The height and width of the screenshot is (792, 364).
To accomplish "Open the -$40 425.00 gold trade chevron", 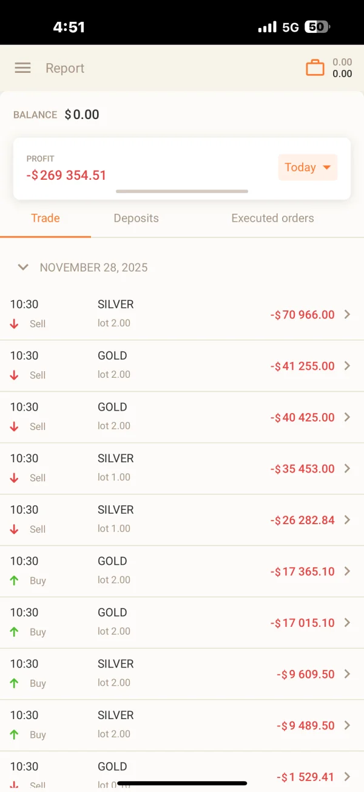I will 348,417.
